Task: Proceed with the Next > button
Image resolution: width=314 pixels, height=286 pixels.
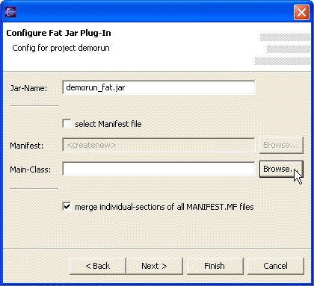Action: click(154, 266)
